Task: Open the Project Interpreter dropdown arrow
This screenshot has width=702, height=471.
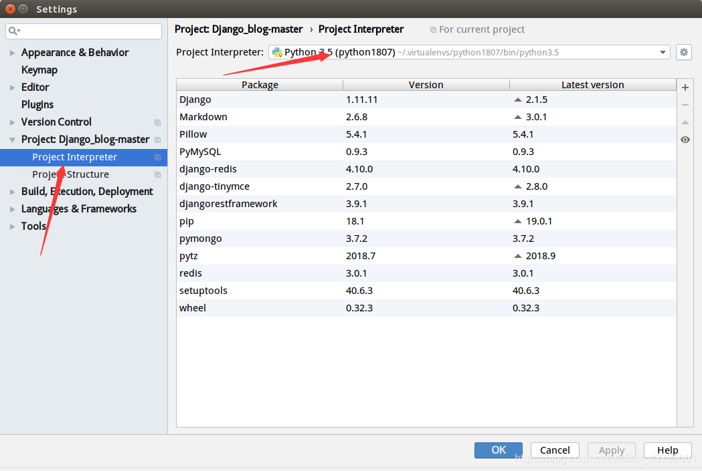Action: pos(663,52)
